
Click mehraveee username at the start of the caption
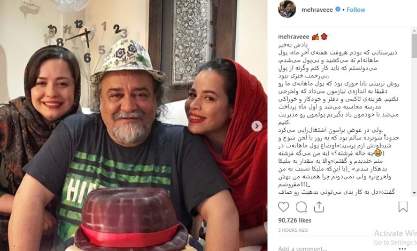point(294,37)
